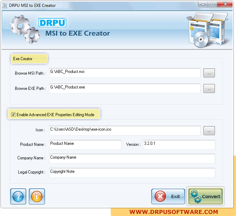The height and width of the screenshot is (216, 236).
Task: Click the MSI to EXE Creator heading
Action: click(x=78, y=34)
